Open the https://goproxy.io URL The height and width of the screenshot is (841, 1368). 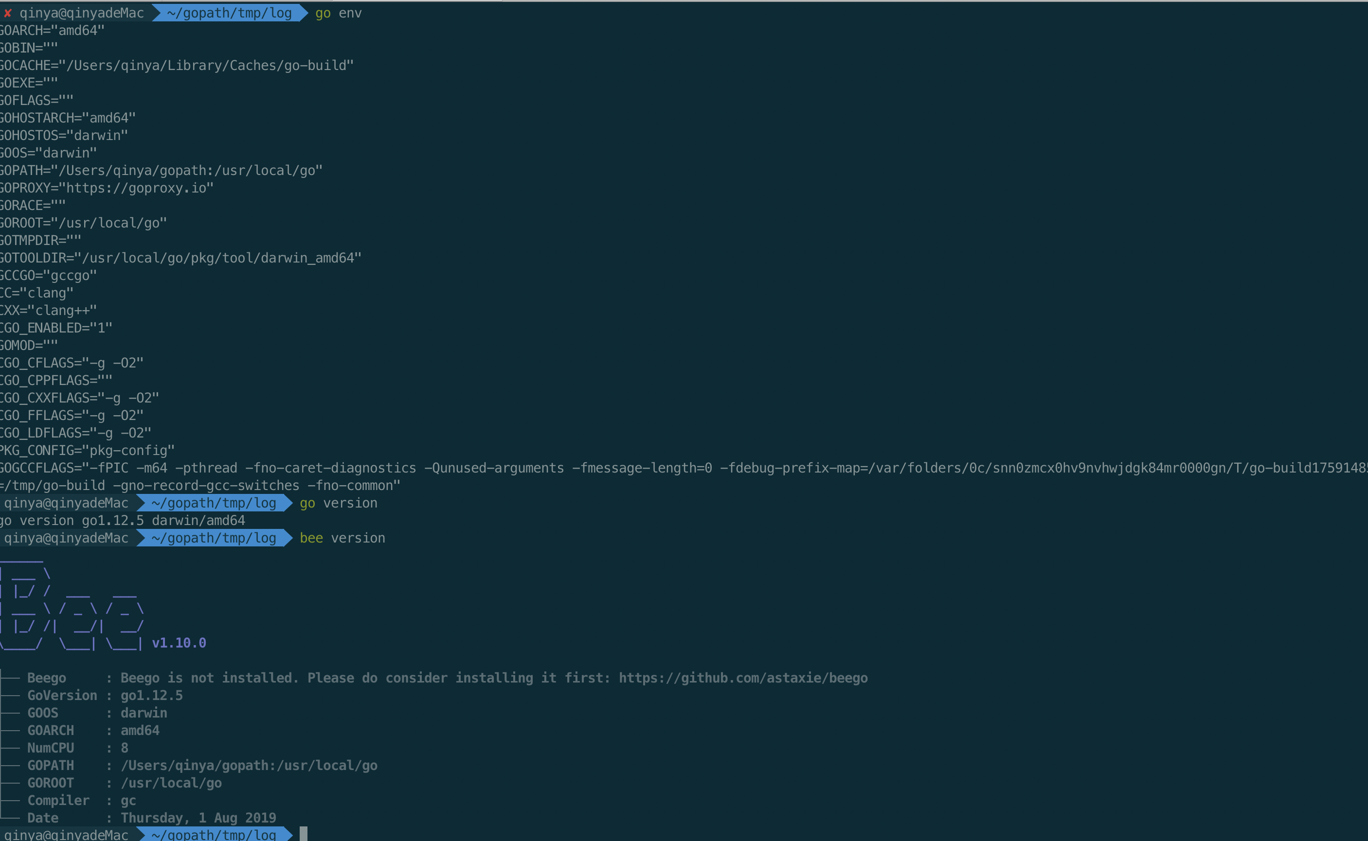(136, 188)
